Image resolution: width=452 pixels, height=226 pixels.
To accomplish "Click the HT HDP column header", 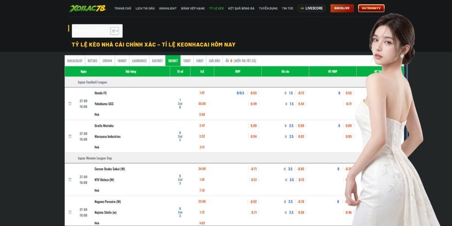I will (x=333, y=72).
